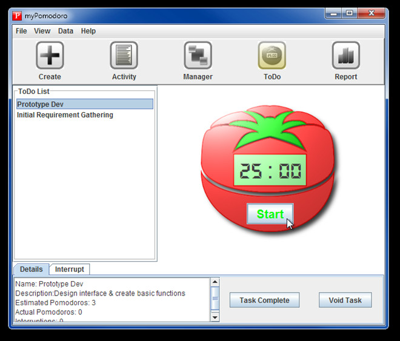Switch to the Interrupt tab

[x=69, y=270]
